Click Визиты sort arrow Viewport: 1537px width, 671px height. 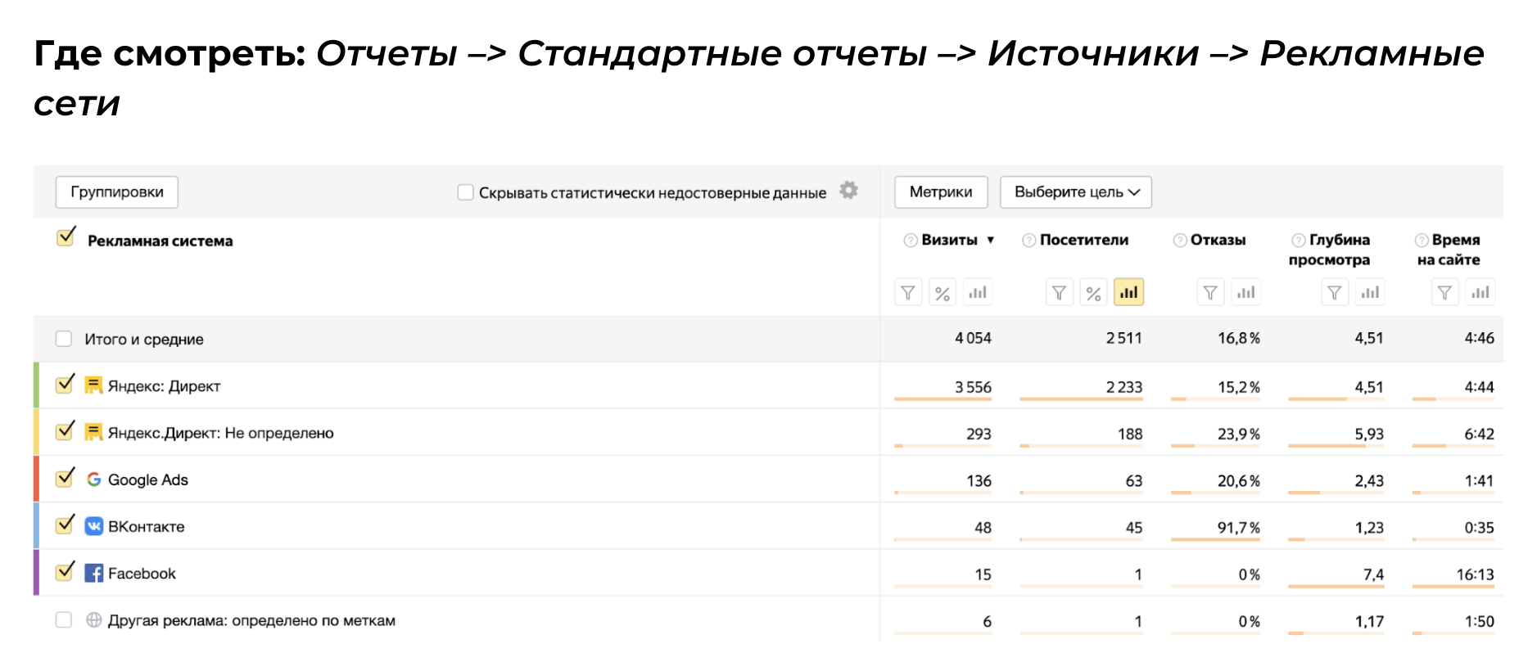(991, 241)
